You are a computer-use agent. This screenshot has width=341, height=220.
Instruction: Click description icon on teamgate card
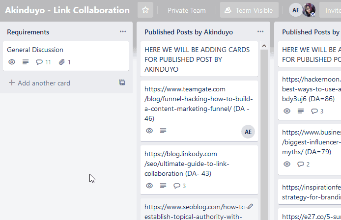point(163,131)
